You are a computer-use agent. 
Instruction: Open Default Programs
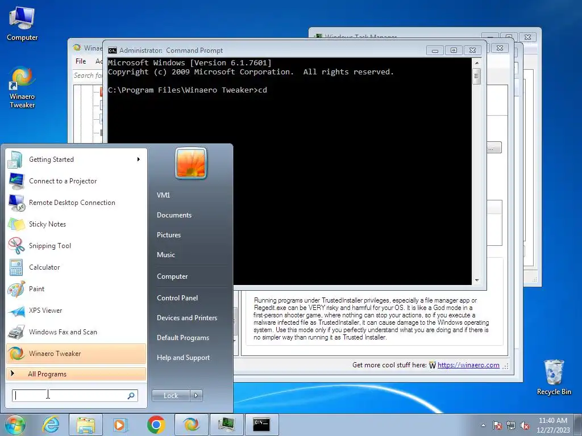coord(183,338)
